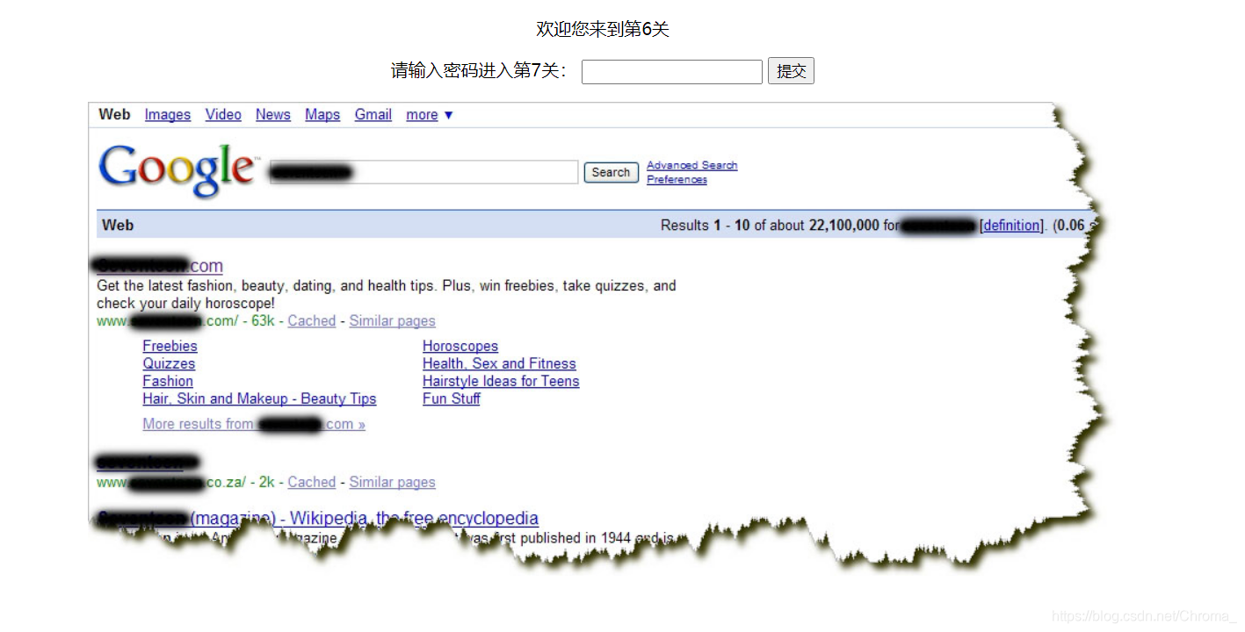The image size is (1245, 632).
Task: Click the 请输入密码进入第7关 label
Action: [x=480, y=71]
